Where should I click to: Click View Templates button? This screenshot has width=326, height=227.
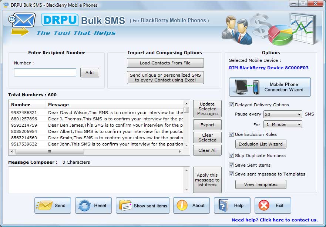click(261, 184)
